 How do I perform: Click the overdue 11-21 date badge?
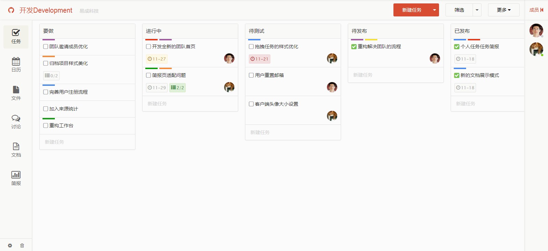pos(259,59)
